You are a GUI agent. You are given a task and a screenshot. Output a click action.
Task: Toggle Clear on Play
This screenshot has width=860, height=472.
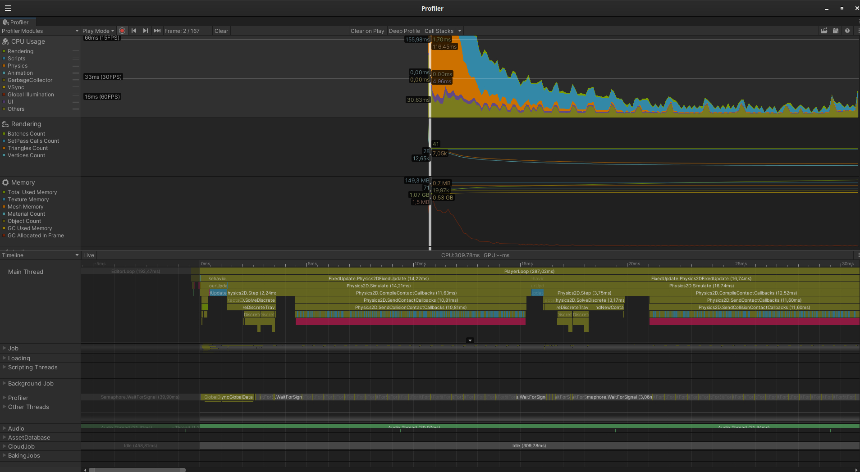coord(367,31)
